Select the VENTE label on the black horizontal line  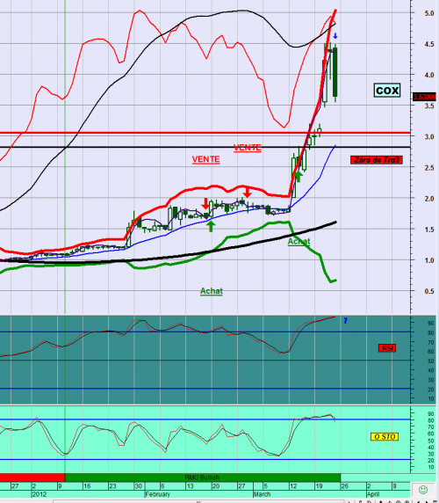tap(248, 148)
